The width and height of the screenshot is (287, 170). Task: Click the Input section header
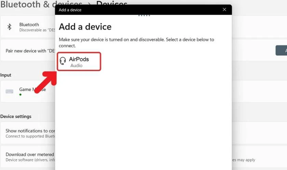coord(6,75)
